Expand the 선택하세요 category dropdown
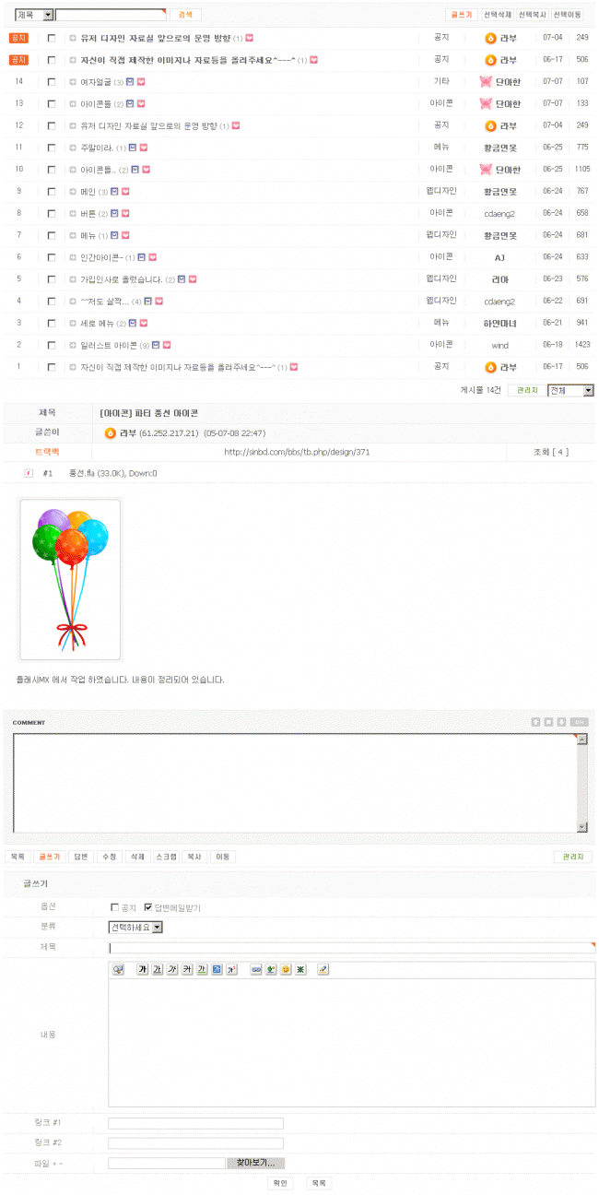599x1195 pixels. pyautogui.click(x=135, y=927)
